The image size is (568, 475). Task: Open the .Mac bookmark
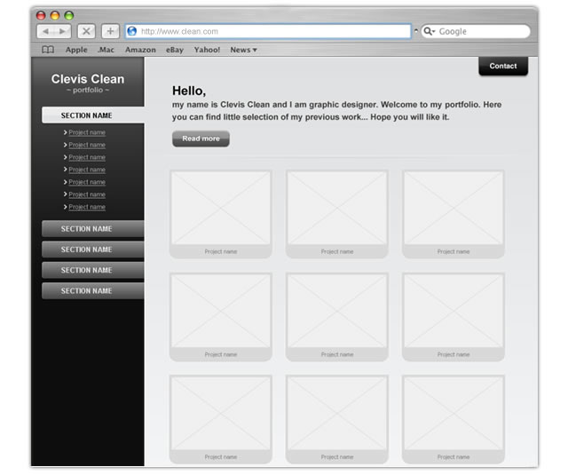(x=106, y=50)
